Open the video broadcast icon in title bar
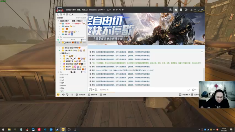 (x=171, y=10)
